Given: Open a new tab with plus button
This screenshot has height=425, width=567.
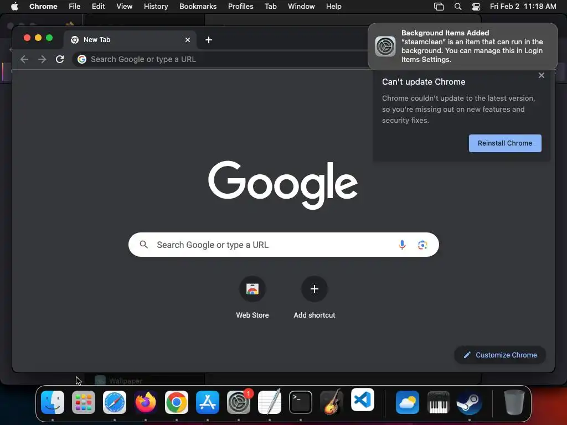Looking at the screenshot, I should pyautogui.click(x=209, y=40).
